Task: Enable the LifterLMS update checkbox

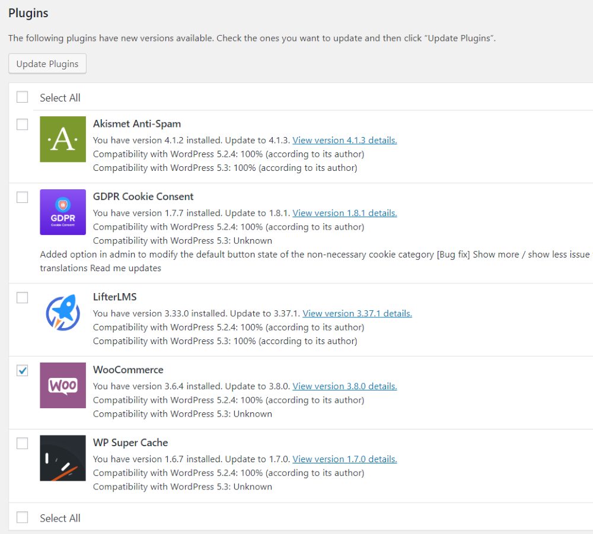Action: coord(23,297)
